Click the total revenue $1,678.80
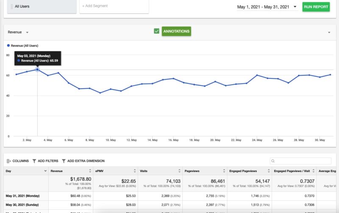This screenshot has height=213, width=339. point(81,179)
